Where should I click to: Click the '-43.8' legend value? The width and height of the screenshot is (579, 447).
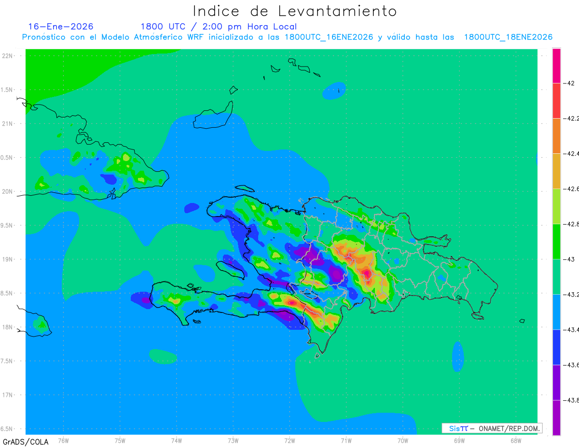tap(572, 400)
